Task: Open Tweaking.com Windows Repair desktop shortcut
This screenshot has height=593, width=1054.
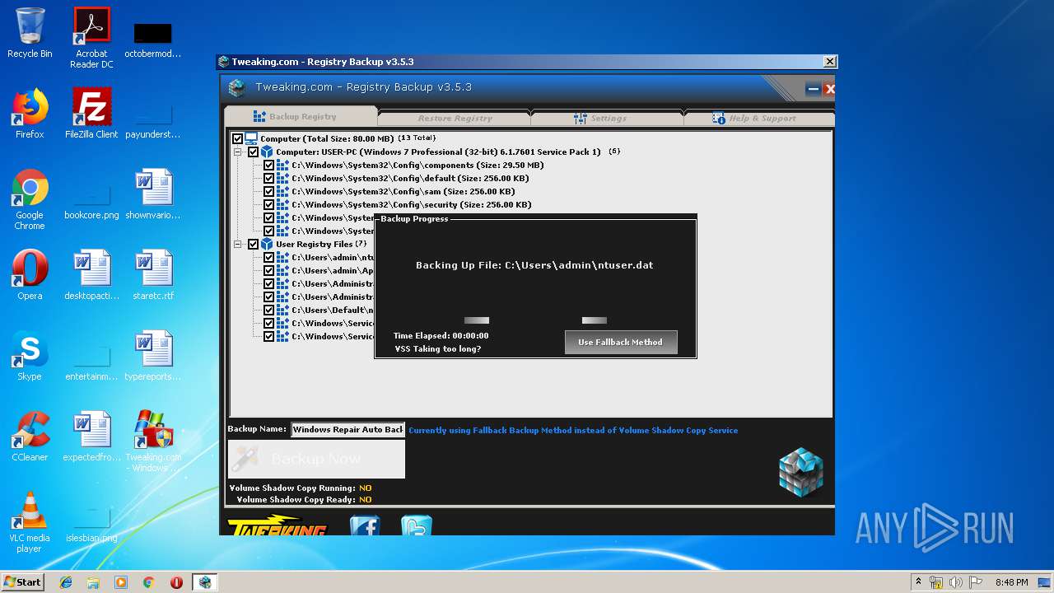Action: (153, 441)
